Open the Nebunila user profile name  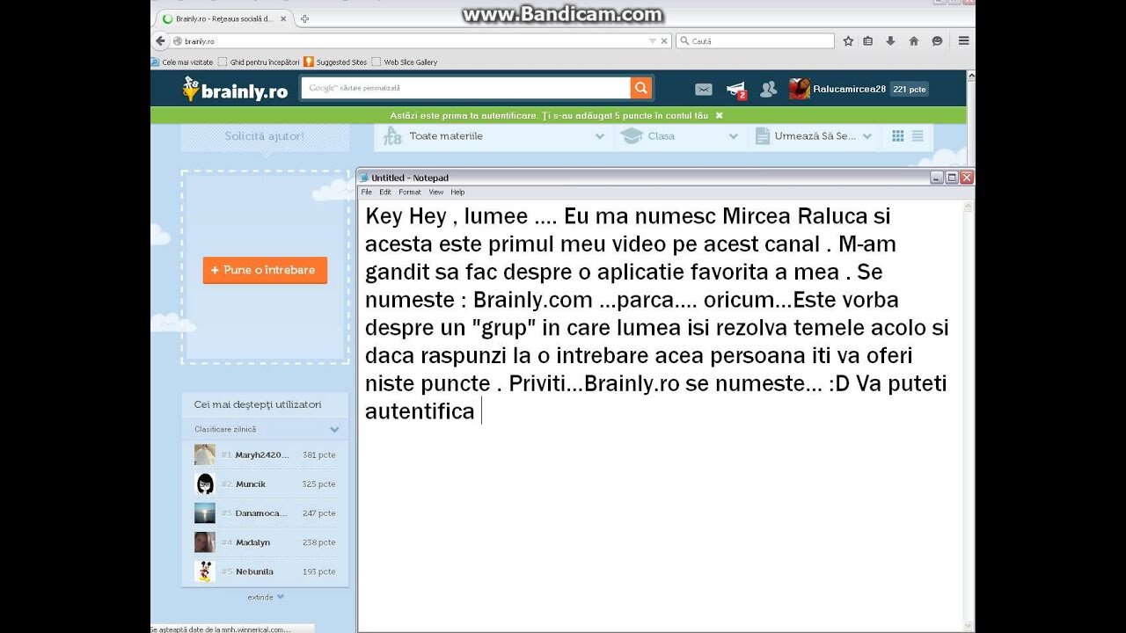point(254,571)
